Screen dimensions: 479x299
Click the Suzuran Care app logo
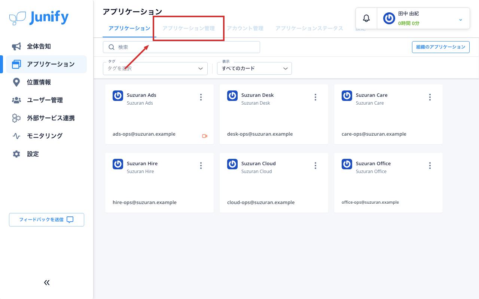pyautogui.click(x=347, y=96)
